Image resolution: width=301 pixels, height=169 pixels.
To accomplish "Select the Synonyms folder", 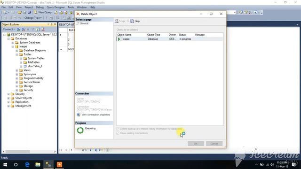I will click(x=30, y=74).
